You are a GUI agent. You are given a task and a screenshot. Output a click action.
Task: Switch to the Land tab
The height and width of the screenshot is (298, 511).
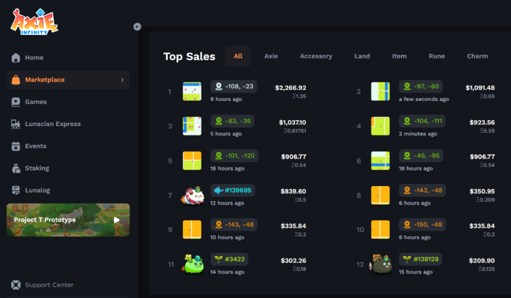(362, 56)
